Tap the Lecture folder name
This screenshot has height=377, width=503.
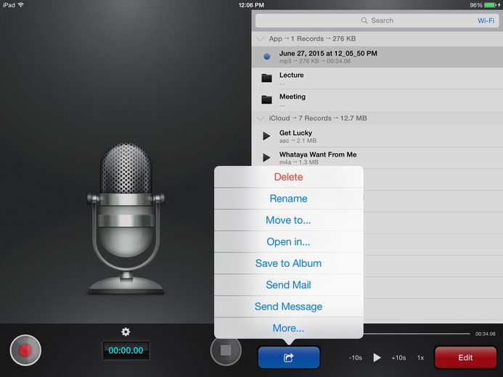(291, 75)
